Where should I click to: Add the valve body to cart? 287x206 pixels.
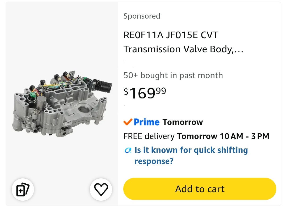(x=200, y=189)
